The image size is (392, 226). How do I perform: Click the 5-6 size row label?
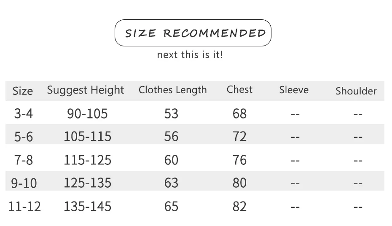click(24, 137)
